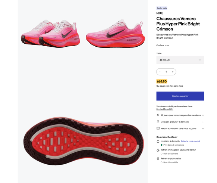This screenshot has height=183, width=217.
Task: Expand the 30 jours pour retourner section
Action: [x=203, y=115]
